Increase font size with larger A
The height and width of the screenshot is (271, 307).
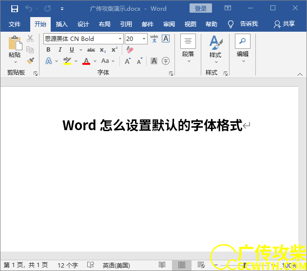(128, 61)
